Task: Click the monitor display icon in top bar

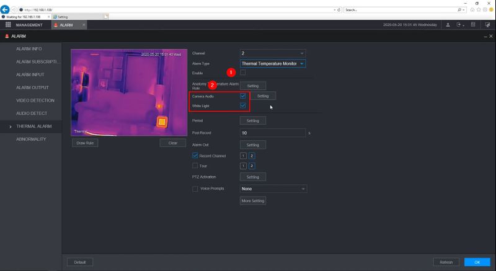Action: (x=487, y=25)
